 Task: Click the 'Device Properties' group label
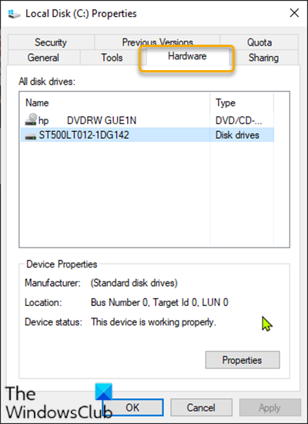point(62,264)
